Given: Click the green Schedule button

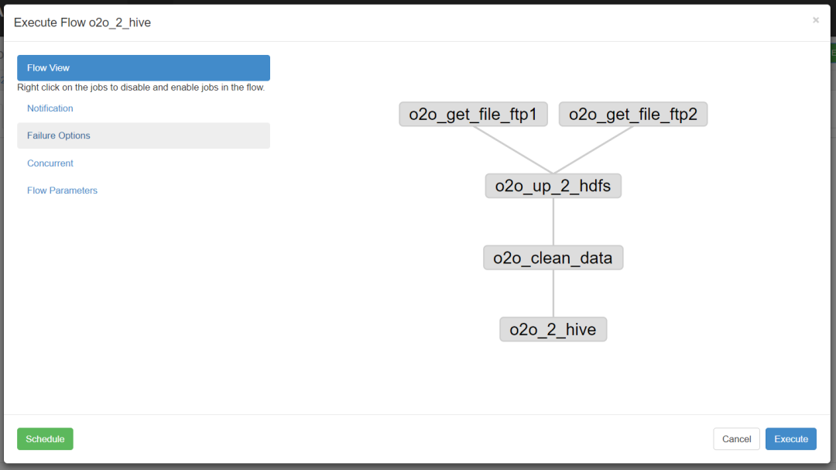Looking at the screenshot, I should click(45, 439).
